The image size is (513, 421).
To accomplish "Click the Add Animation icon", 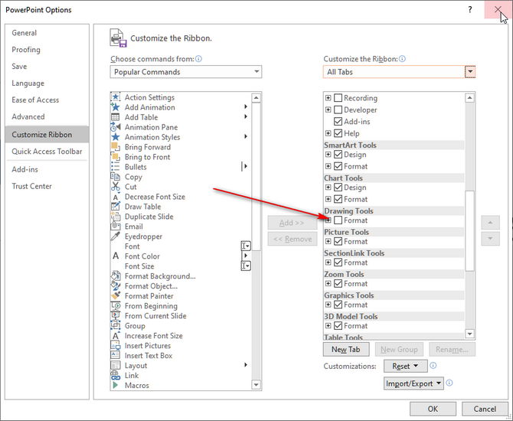I will tap(115, 107).
